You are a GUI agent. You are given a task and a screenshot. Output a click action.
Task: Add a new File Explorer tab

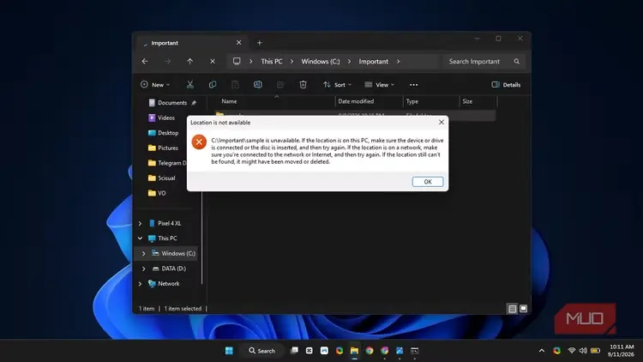[259, 43]
